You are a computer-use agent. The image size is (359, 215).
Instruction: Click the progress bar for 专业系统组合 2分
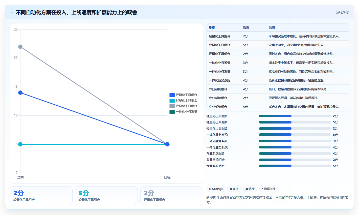point(295,160)
